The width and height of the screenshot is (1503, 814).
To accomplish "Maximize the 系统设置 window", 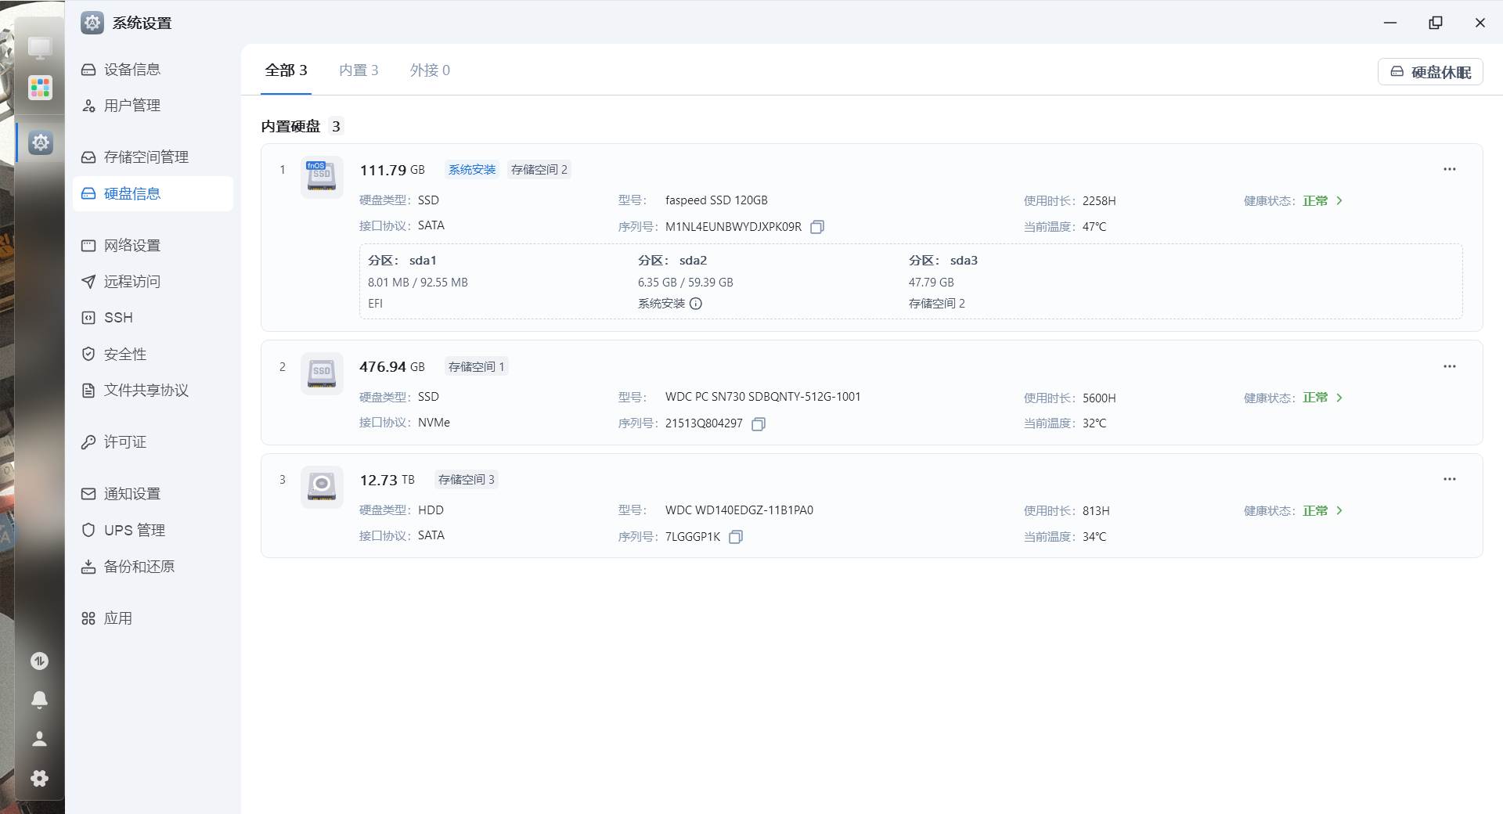I will point(1436,23).
